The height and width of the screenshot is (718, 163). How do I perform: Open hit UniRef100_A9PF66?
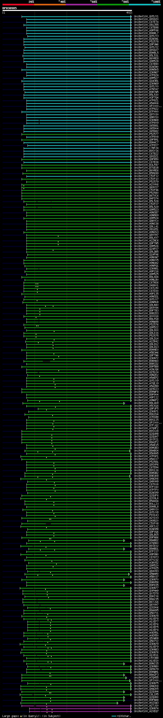click(146, 30)
